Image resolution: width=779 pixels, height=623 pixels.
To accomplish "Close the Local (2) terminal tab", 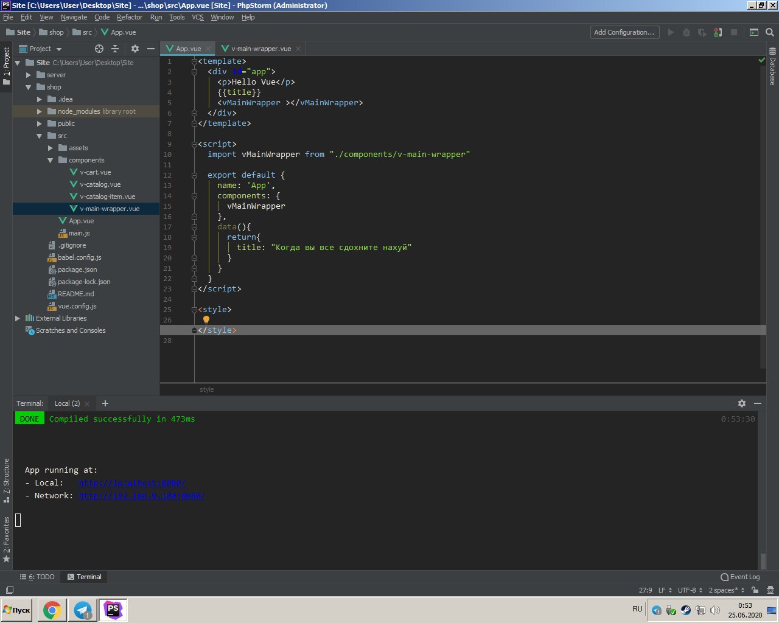I will [x=87, y=404].
